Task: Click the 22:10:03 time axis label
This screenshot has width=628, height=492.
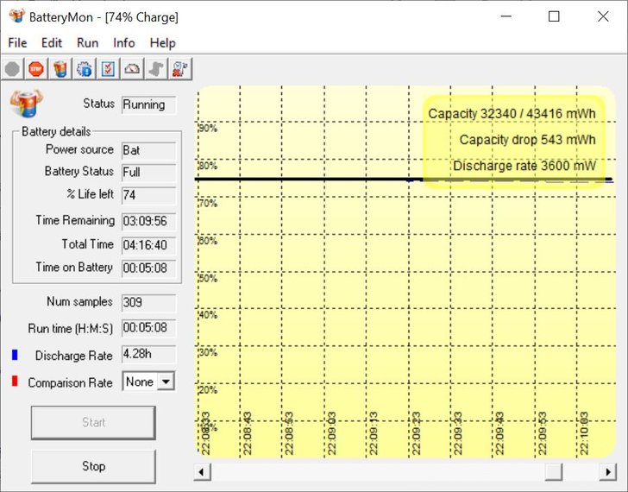Action: 583,433
